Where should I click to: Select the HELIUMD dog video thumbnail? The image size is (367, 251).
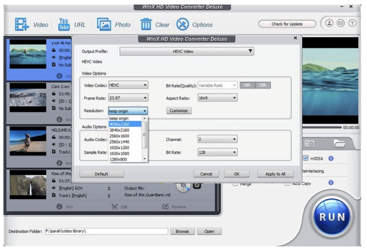(28, 141)
